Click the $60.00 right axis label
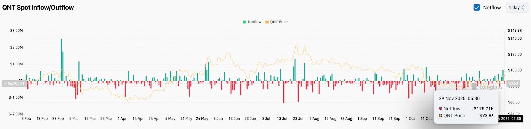Viewport: 531px width, 129px height. point(514,102)
